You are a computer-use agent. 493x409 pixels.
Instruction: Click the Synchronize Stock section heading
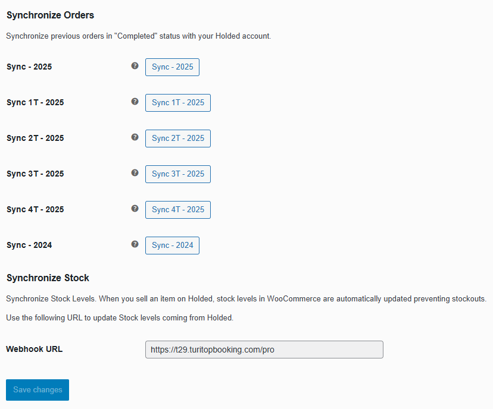point(48,278)
